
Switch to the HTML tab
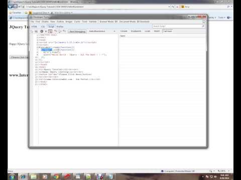coord(34,26)
